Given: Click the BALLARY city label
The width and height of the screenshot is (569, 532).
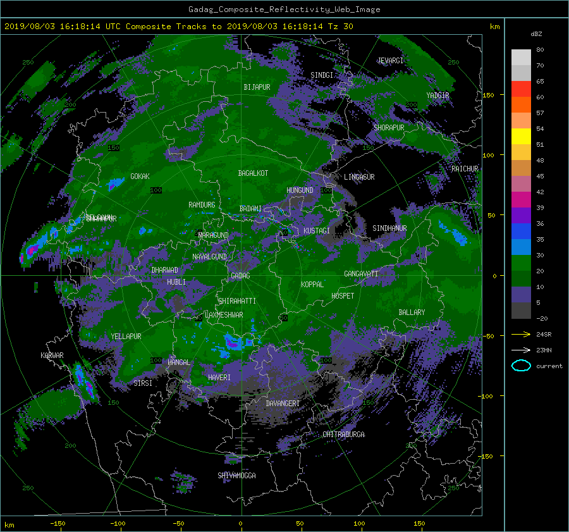Looking at the screenshot, I should [x=412, y=312].
